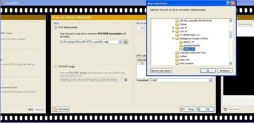Click the Peter Pan folder icon
The height and width of the screenshot is (123, 254).
[177, 60]
